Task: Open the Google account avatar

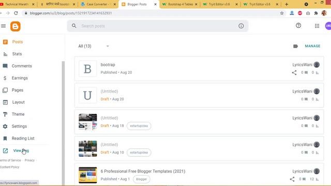Action: 328,26
